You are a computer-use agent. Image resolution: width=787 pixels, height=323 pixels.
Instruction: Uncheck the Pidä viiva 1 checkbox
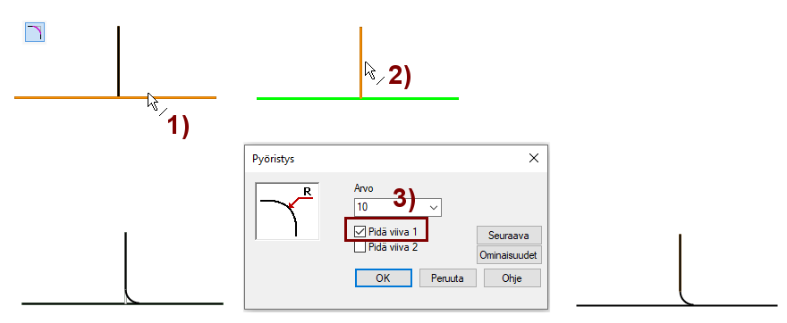pos(360,232)
